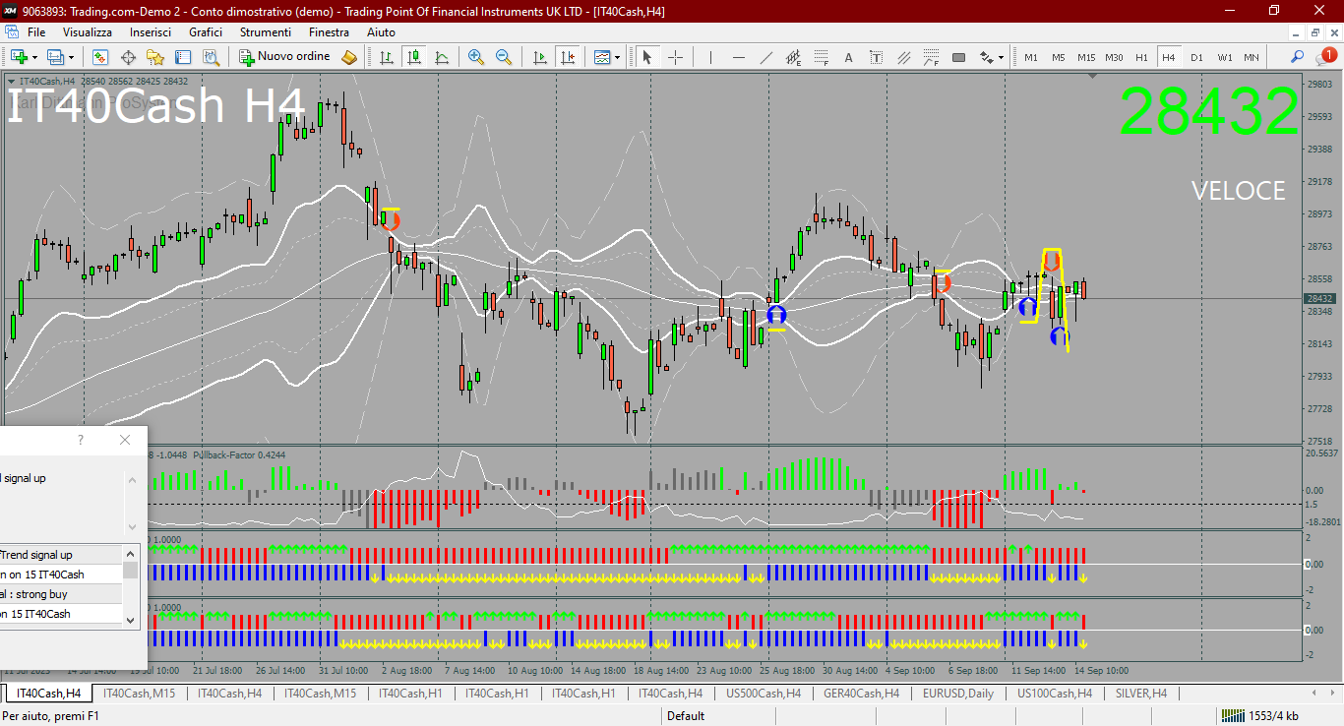Screen dimensions: 1344x726
Task: Open the Strumenti menu
Action: (x=266, y=31)
